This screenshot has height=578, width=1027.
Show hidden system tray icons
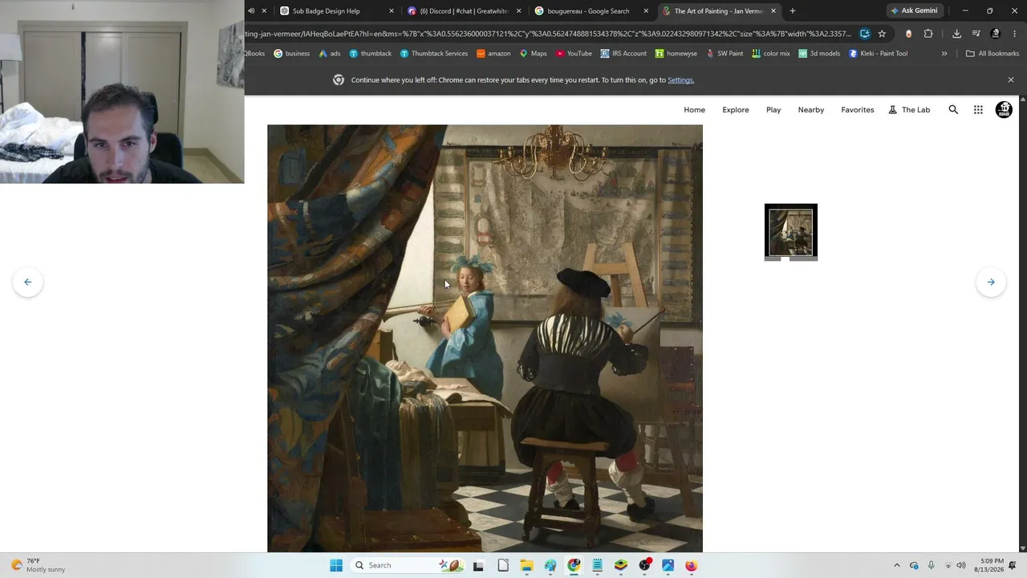click(897, 565)
